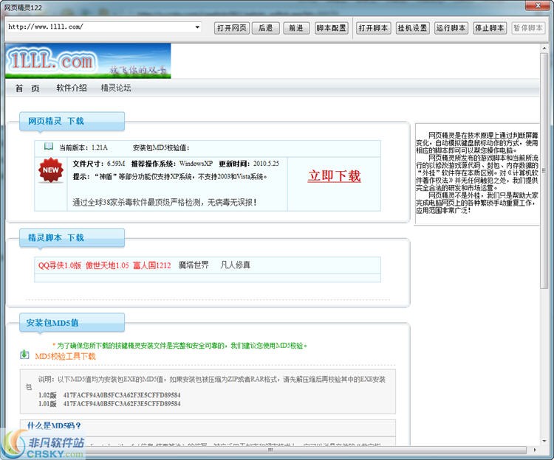Image resolution: width=554 pixels, height=460 pixels.
Task: Expand the URL address dropdown arrow
Action: point(197,27)
